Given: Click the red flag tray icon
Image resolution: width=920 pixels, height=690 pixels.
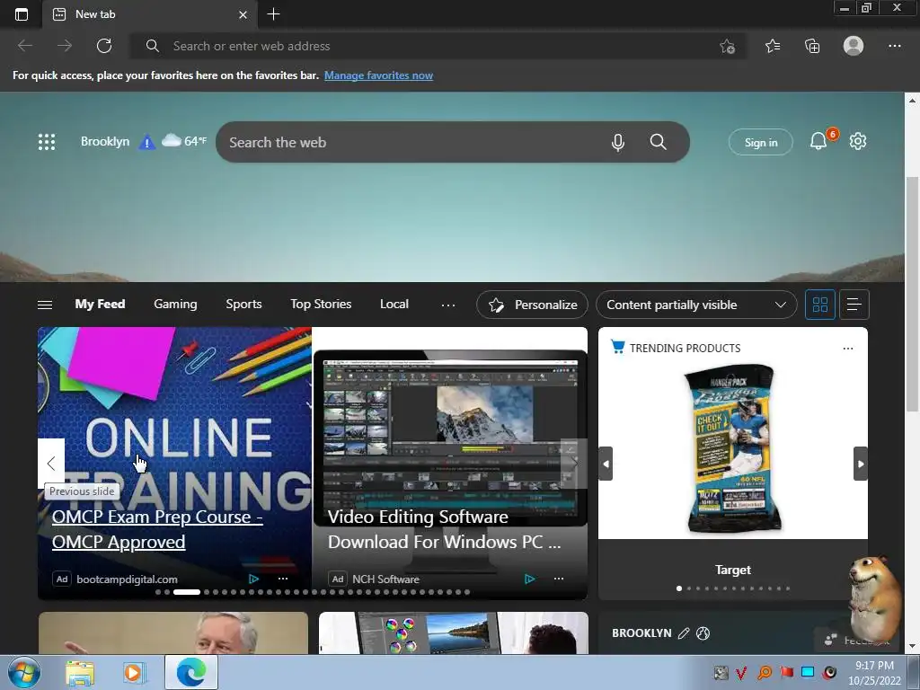Looking at the screenshot, I should pyautogui.click(x=786, y=672).
